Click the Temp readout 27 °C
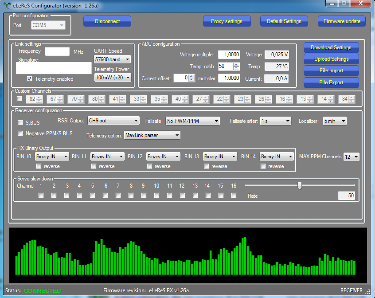The image size is (375, 298). point(277,66)
